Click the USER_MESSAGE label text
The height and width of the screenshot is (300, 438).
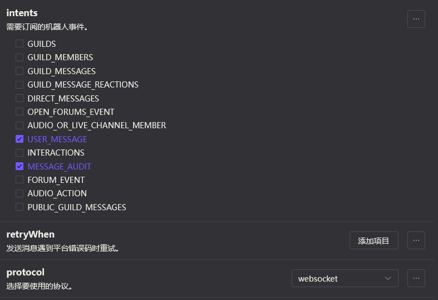(x=57, y=139)
